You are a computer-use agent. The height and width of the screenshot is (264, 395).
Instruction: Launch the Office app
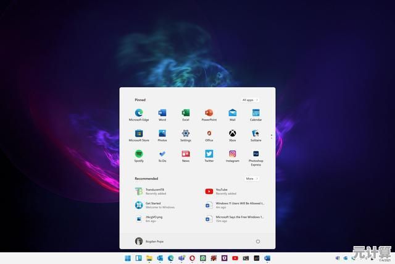click(x=209, y=135)
